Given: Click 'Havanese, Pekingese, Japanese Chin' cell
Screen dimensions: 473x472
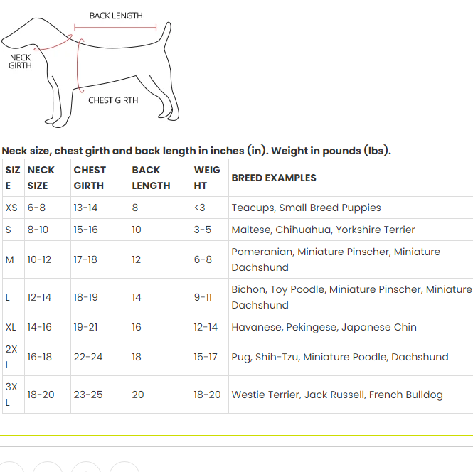Looking at the screenshot, I should (x=324, y=327).
